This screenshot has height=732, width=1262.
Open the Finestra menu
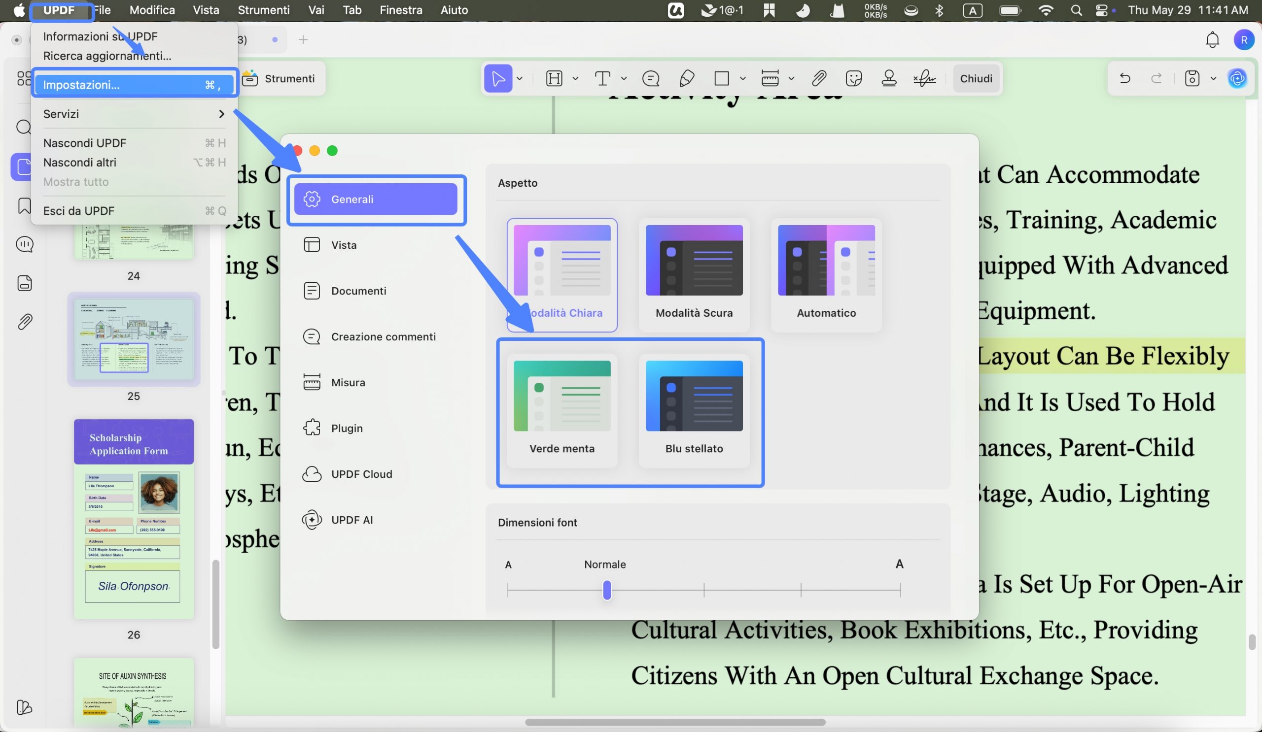(401, 10)
